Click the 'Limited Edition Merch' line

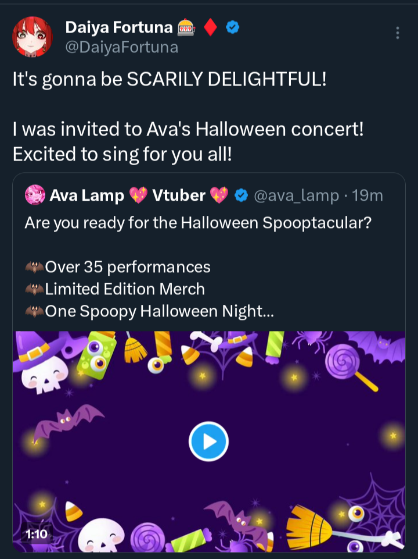(124, 289)
